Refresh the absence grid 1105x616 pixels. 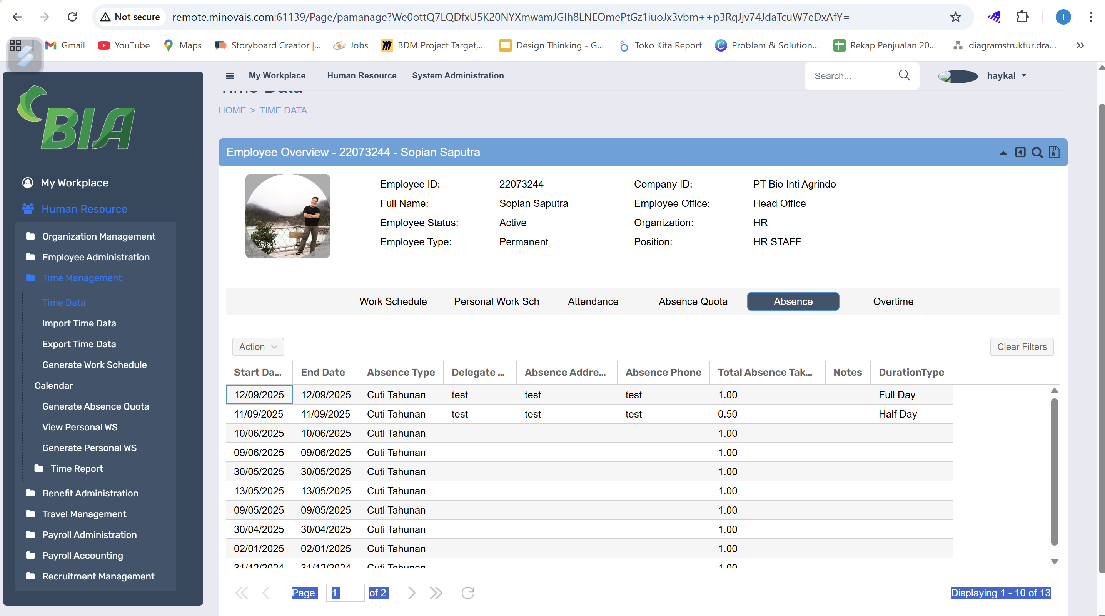[467, 593]
